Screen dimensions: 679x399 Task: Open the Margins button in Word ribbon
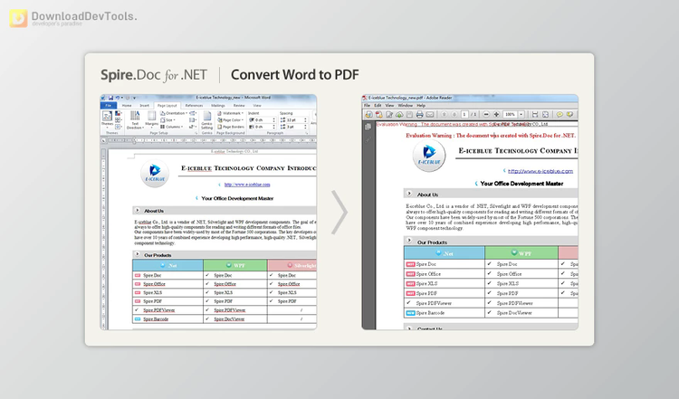click(151, 119)
